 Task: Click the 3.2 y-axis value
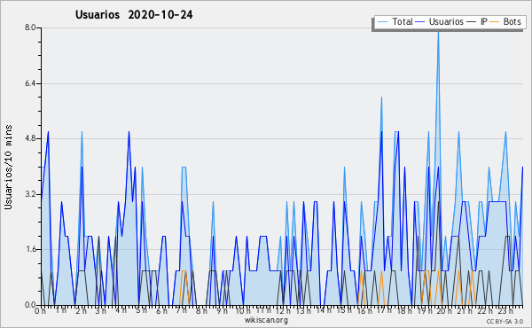click(30, 194)
